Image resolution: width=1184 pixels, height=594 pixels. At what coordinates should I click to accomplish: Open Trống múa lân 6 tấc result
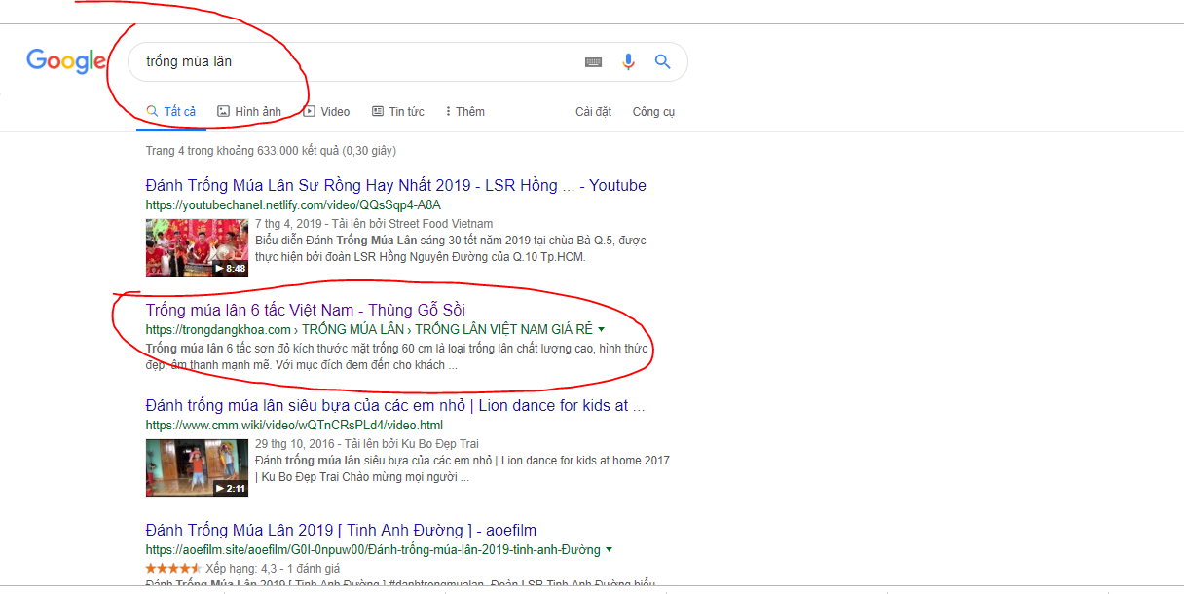click(x=305, y=310)
